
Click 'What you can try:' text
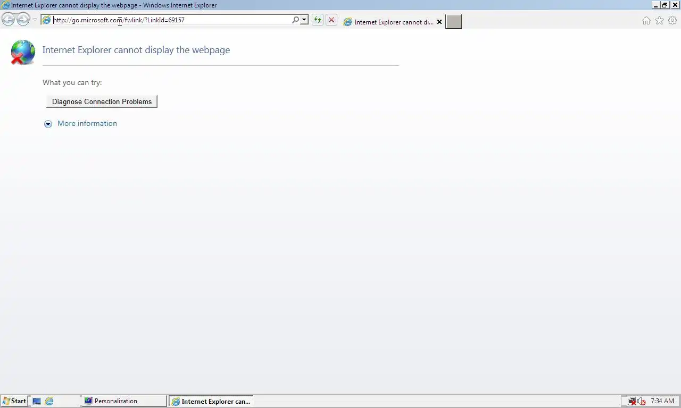tap(72, 82)
